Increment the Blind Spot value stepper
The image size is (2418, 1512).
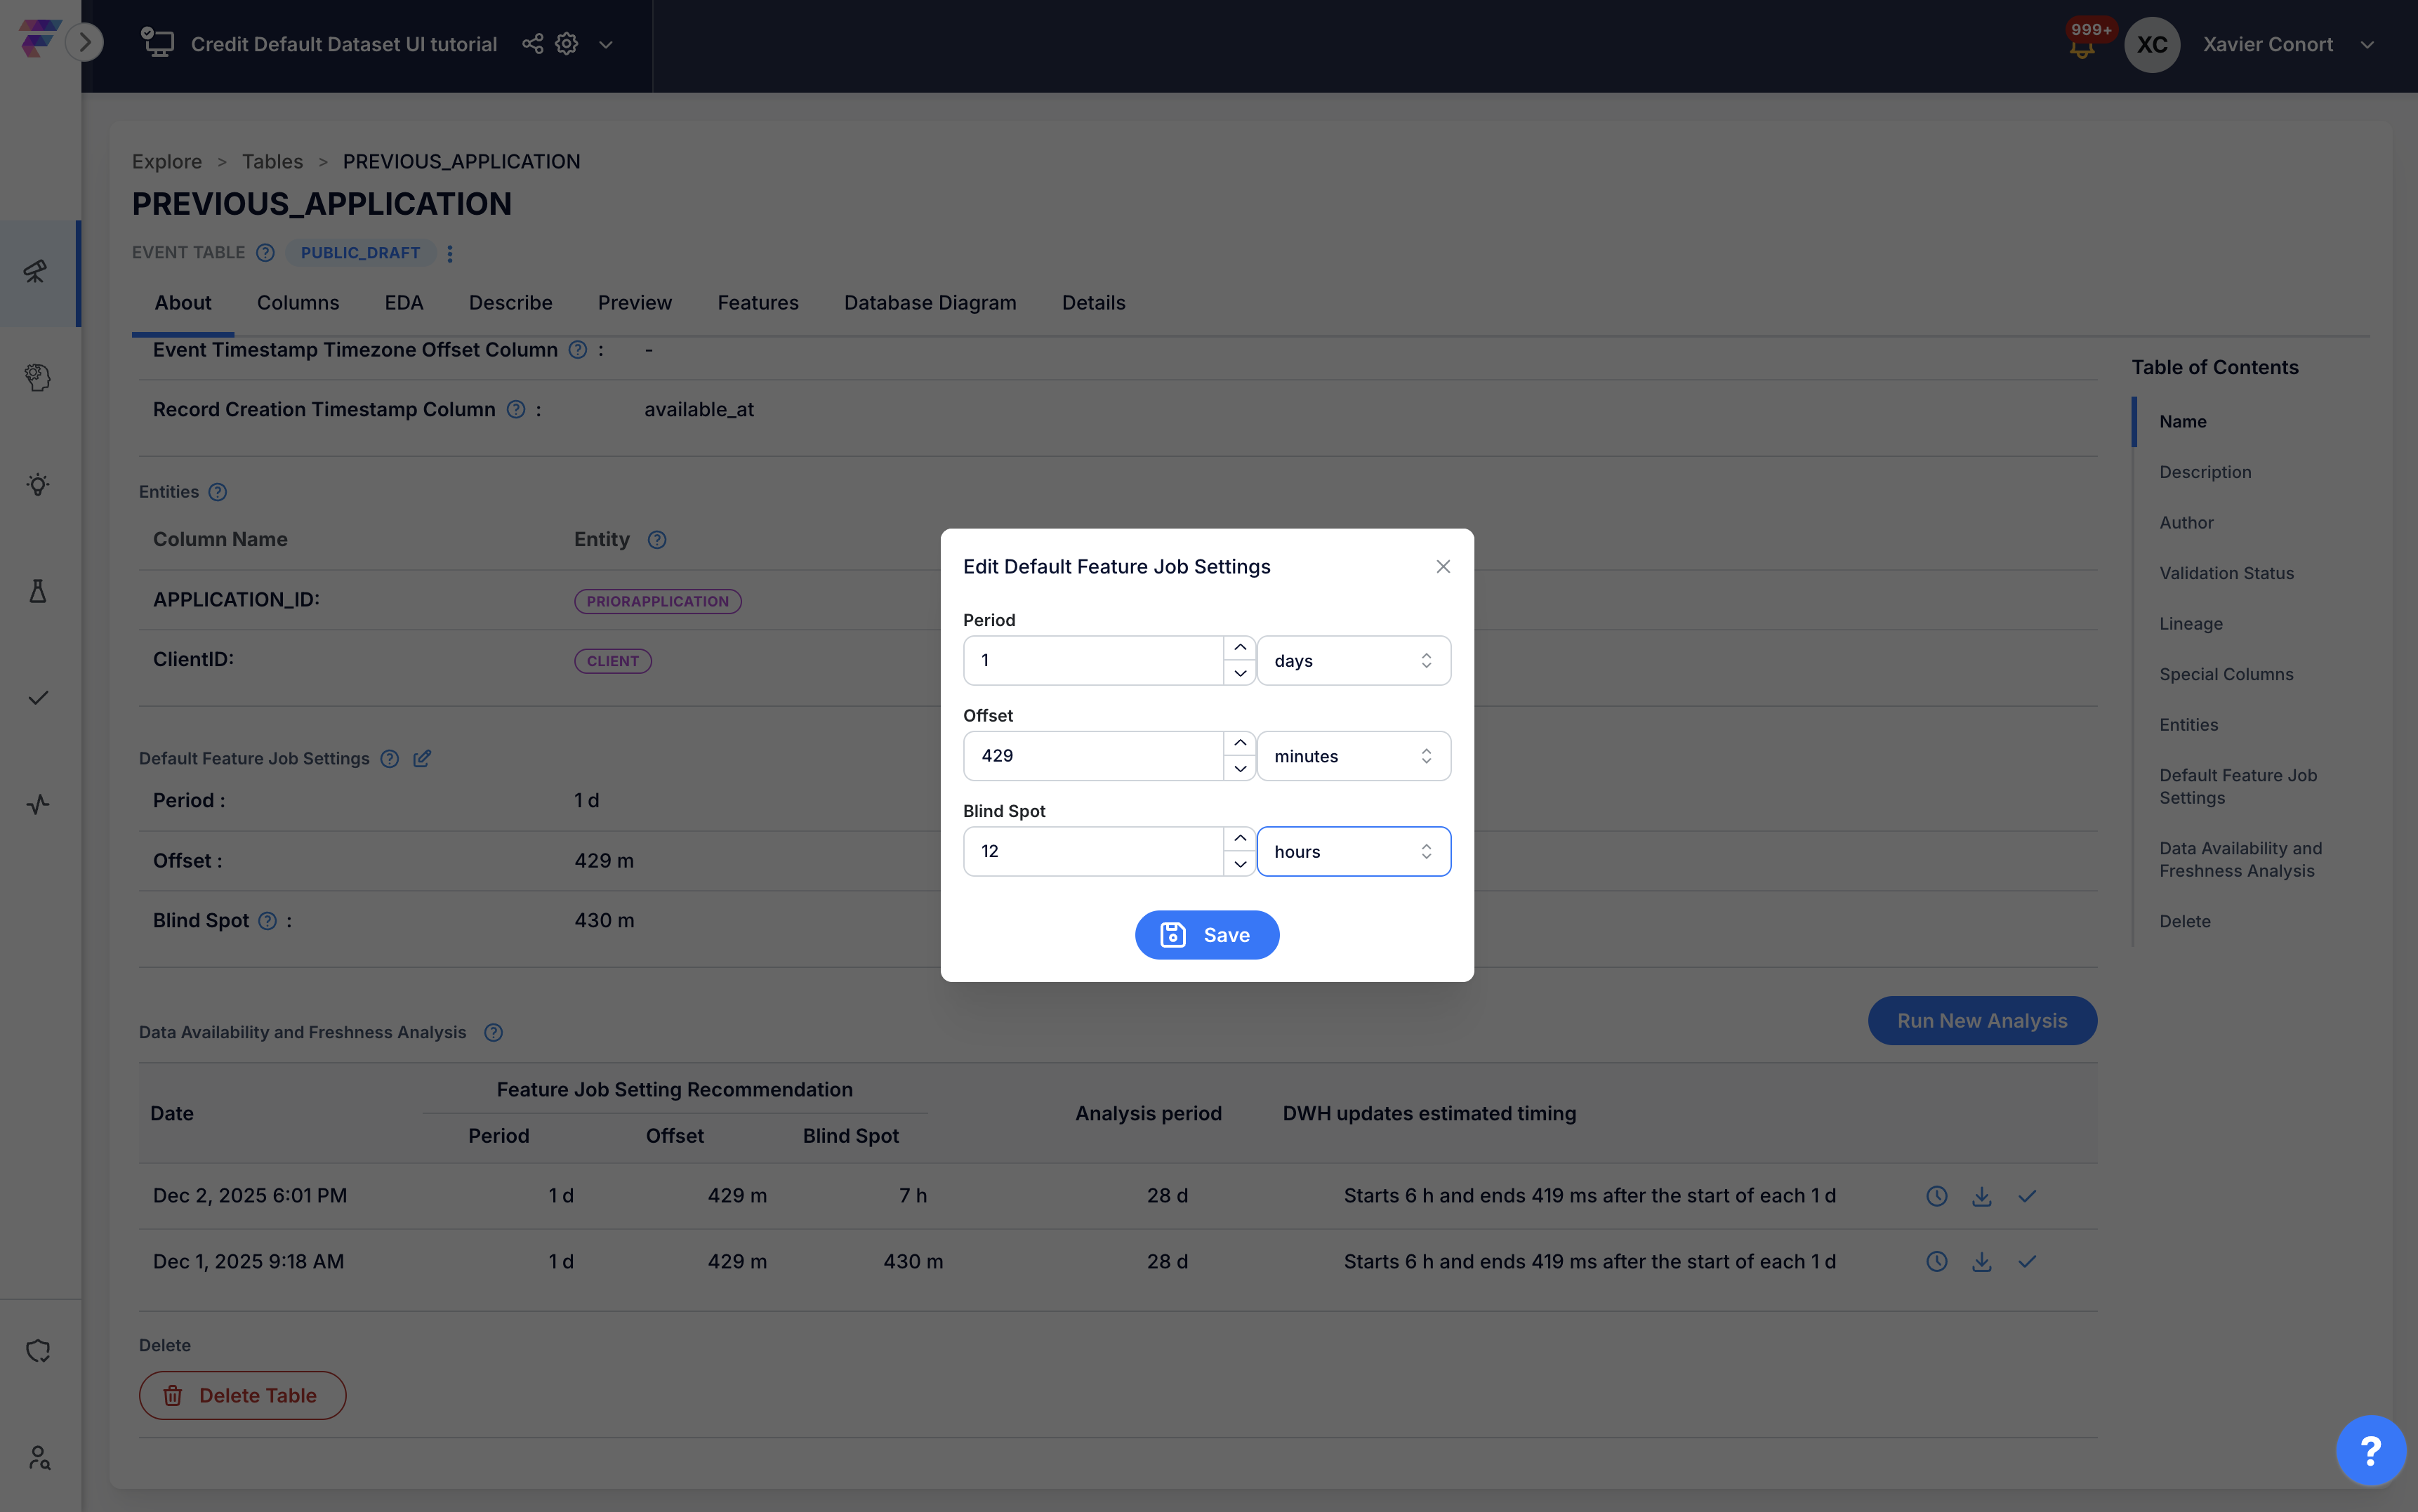(1240, 839)
